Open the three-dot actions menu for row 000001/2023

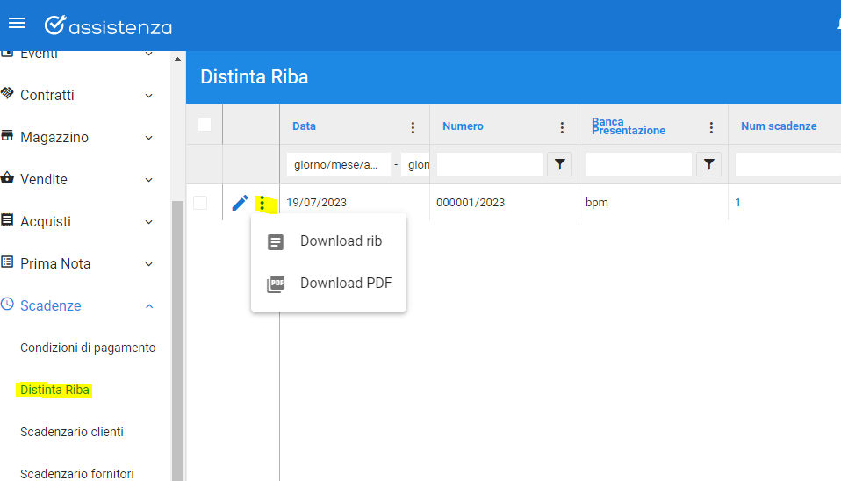tap(262, 203)
